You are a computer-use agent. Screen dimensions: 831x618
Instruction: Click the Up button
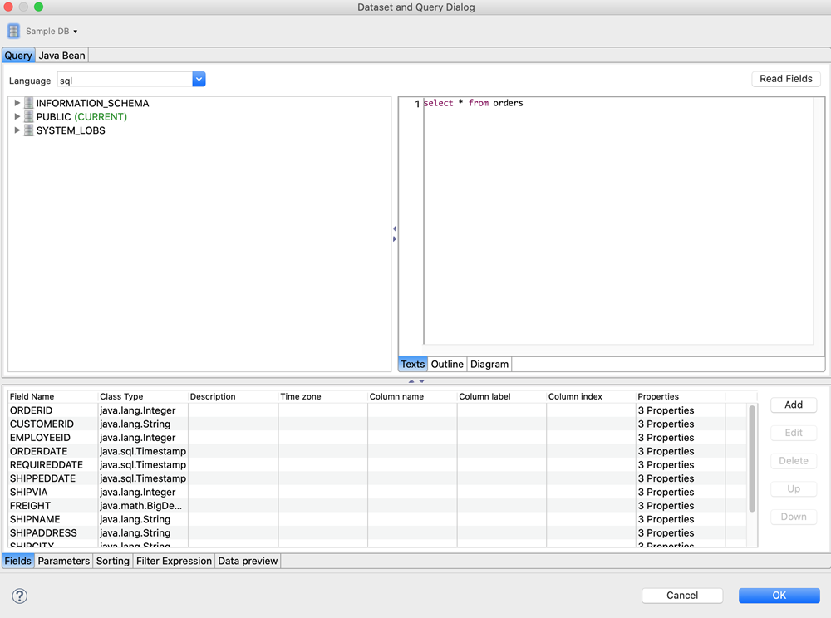coord(794,489)
